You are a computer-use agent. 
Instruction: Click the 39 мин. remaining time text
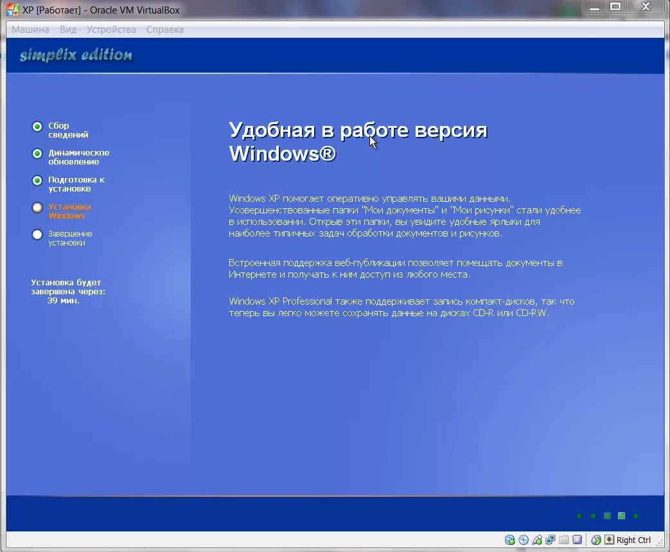63,301
